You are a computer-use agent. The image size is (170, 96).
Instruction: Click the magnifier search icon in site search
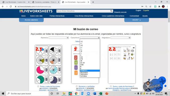(111, 11)
